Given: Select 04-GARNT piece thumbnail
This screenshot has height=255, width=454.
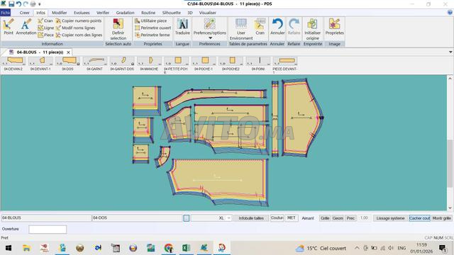Looking at the screenshot, I should pos(94,64).
